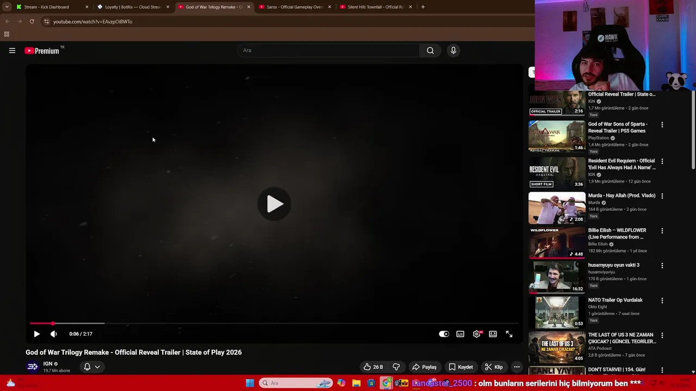This screenshot has height=391, width=696.
Task: Dislike the video
Action: 396,367
